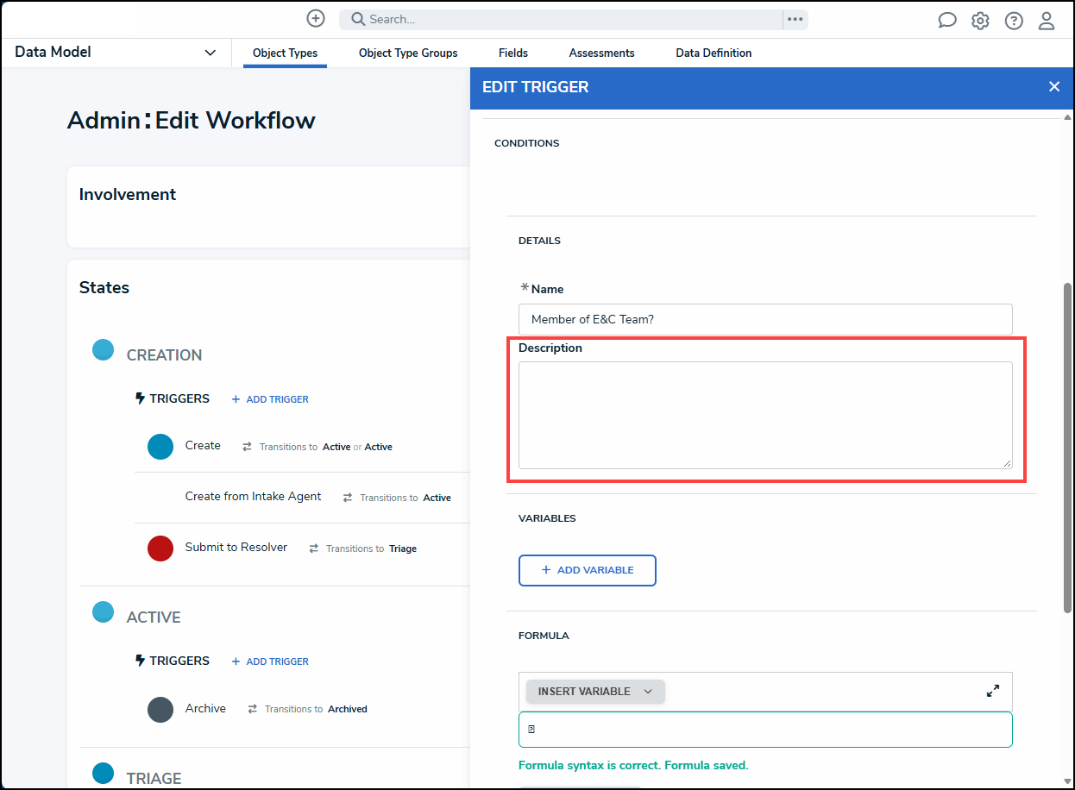Click the Involvement section heading
1075x790 pixels.
pos(128,195)
